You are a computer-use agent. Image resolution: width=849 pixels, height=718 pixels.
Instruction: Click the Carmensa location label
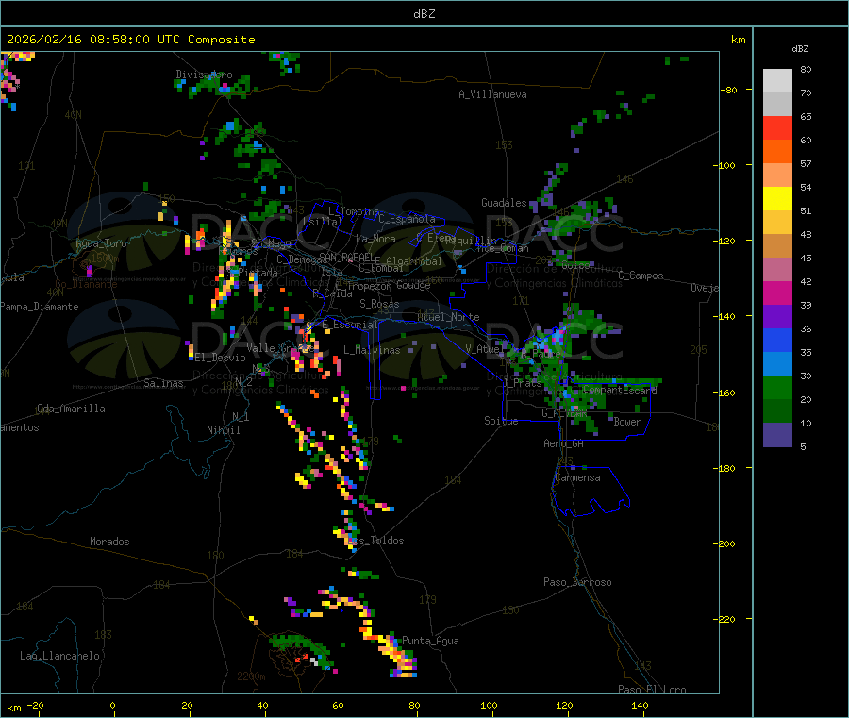tap(577, 477)
